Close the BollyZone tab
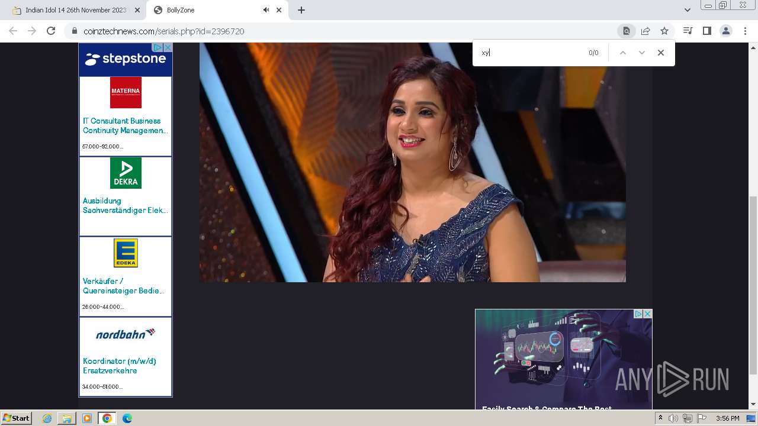Image resolution: width=758 pixels, height=426 pixels. click(279, 10)
